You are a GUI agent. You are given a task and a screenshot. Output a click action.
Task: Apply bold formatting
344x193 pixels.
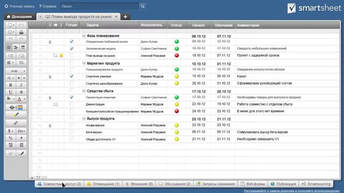coord(10,85)
